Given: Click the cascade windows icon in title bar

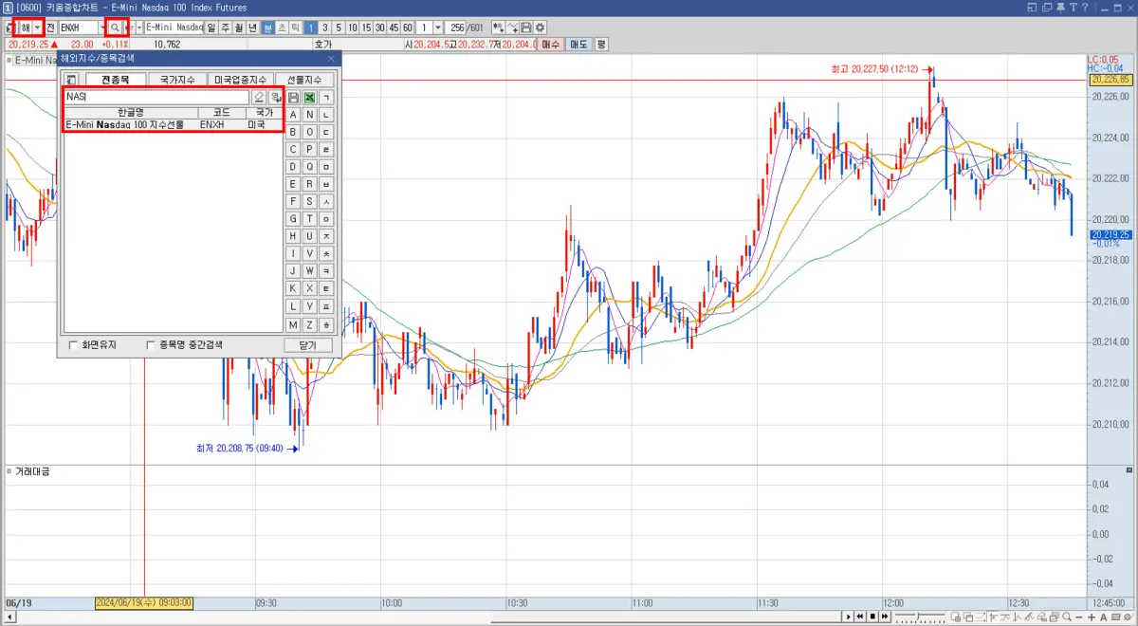Looking at the screenshot, I should 1047,8.
